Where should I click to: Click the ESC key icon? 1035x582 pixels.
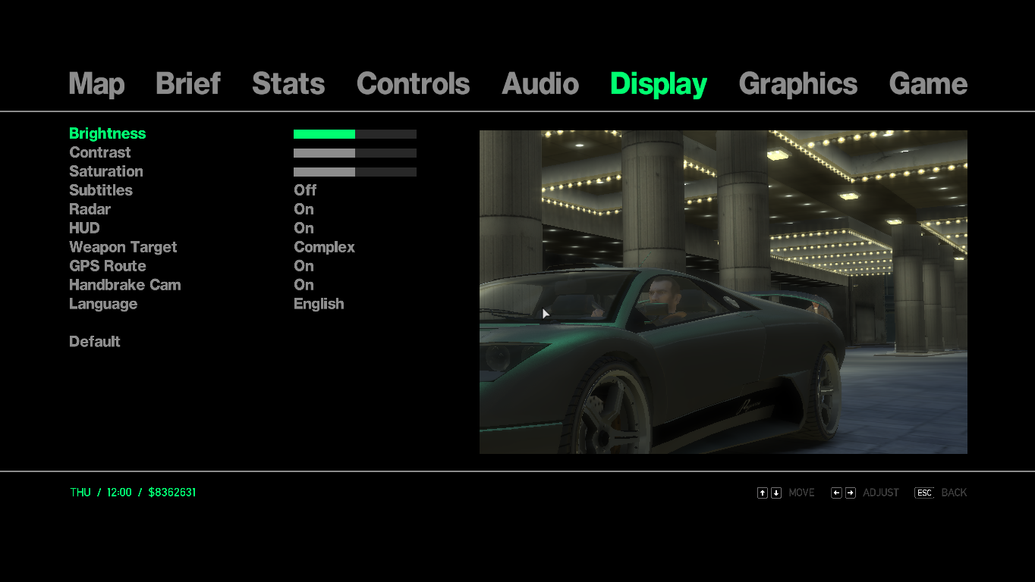(924, 493)
